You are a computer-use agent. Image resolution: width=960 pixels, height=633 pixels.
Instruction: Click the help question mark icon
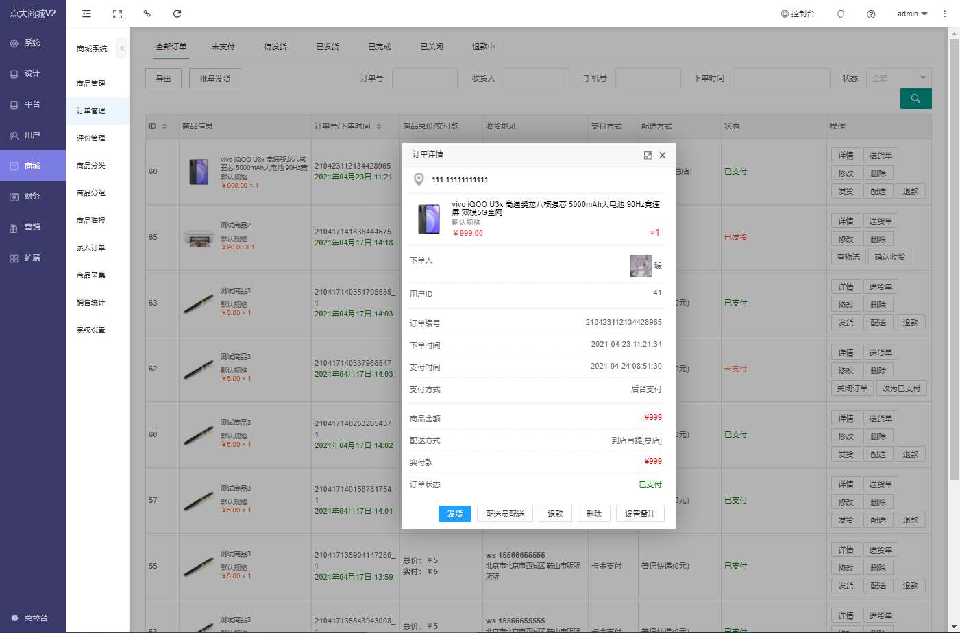coord(871,14)
